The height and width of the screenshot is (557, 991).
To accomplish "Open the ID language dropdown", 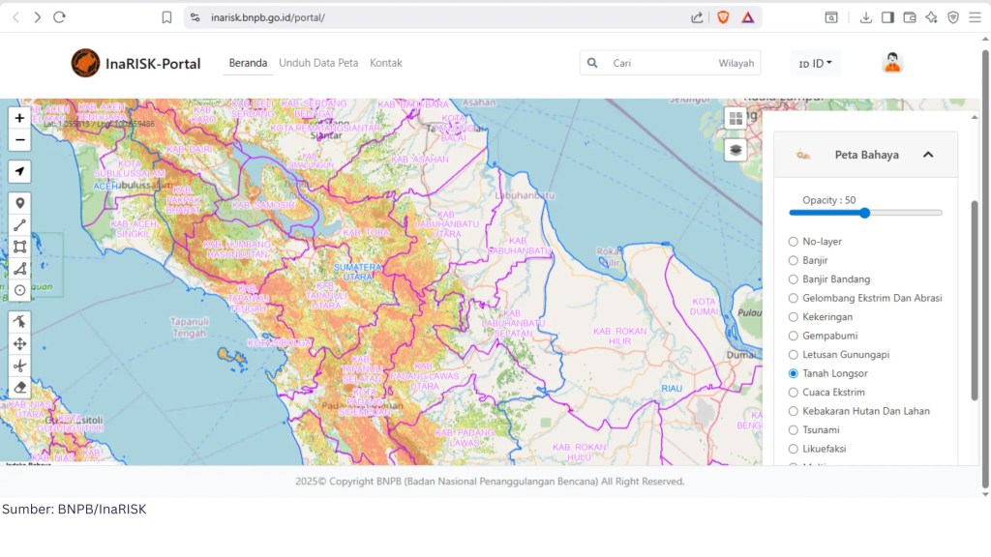I will pos(816,64).
